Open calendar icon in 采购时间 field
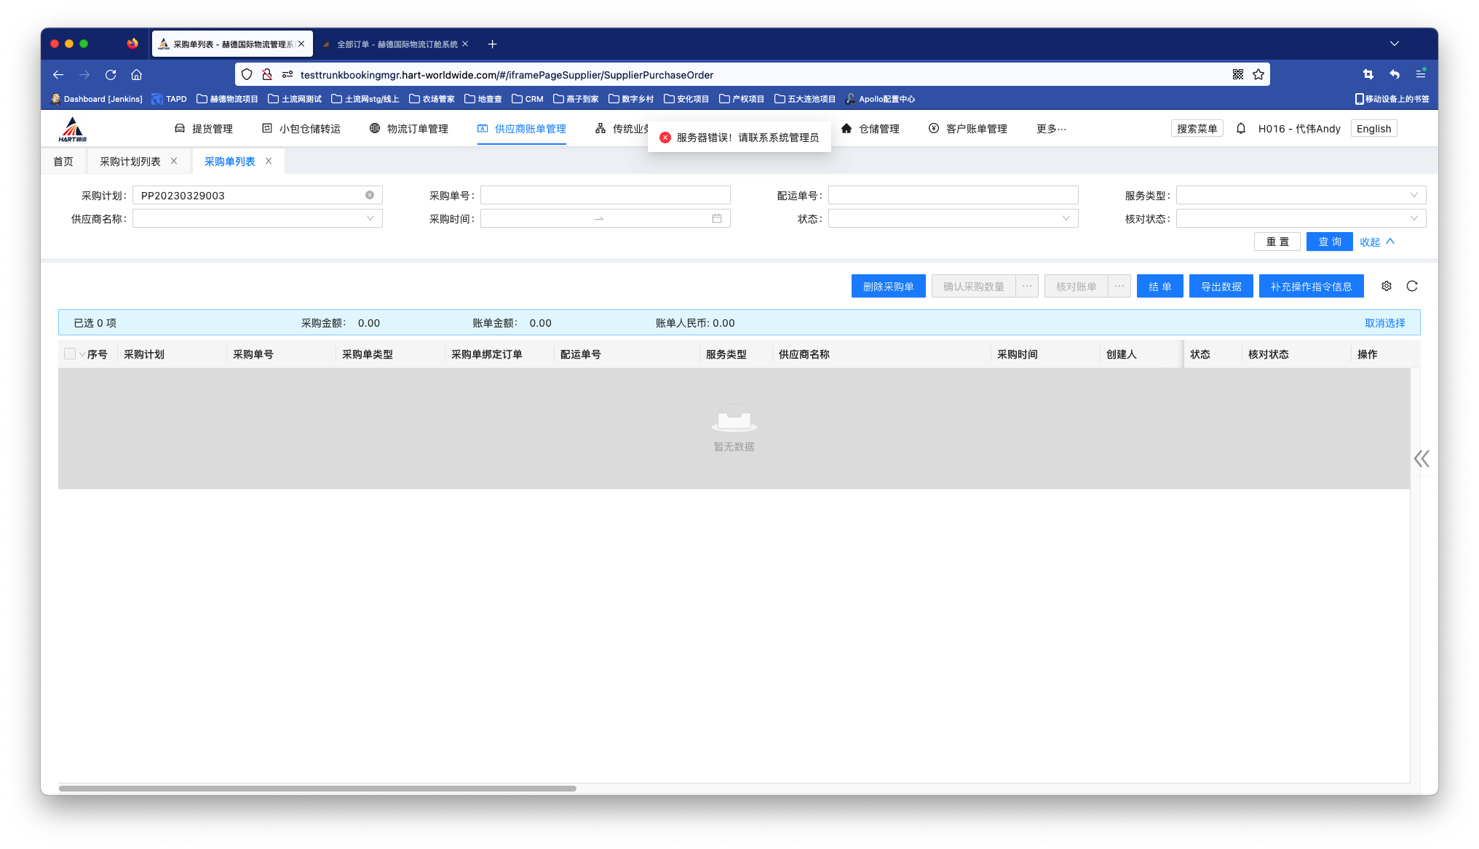Image resolution: width=1479 pixels, height=849 pixels. (x=717, y=218)
